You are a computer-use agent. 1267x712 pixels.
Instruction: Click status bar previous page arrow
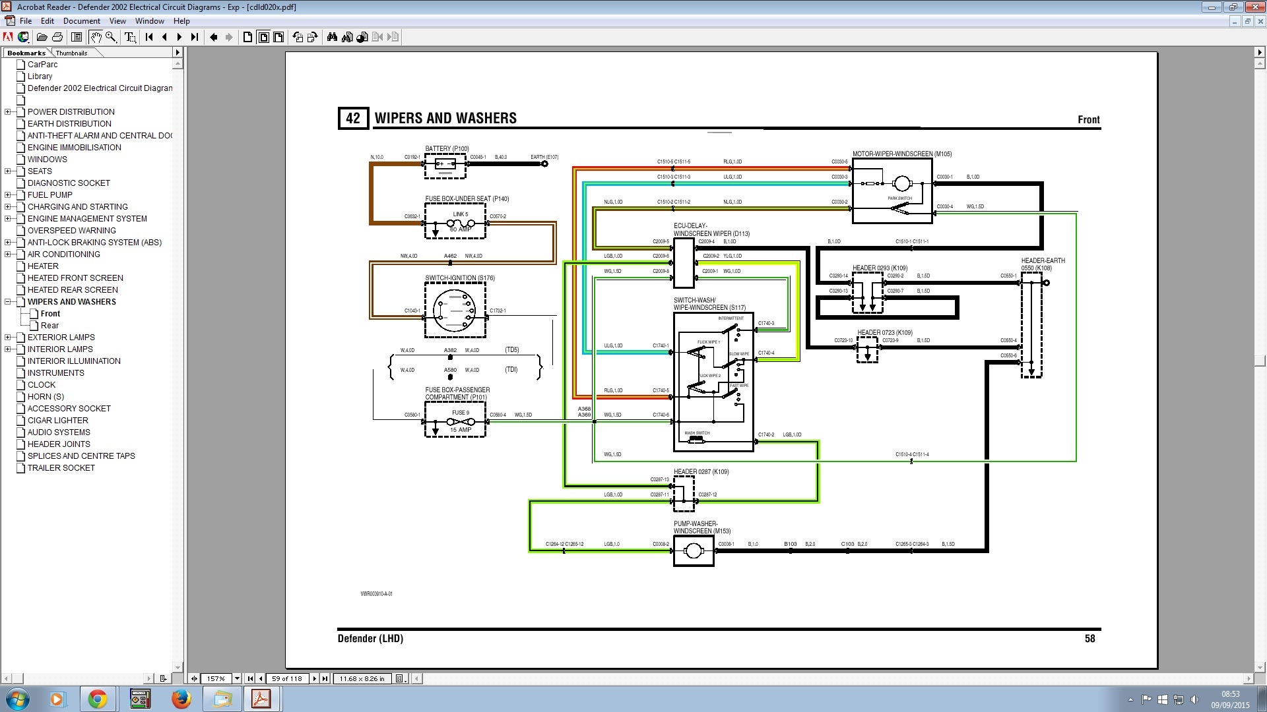coord(261,678)
